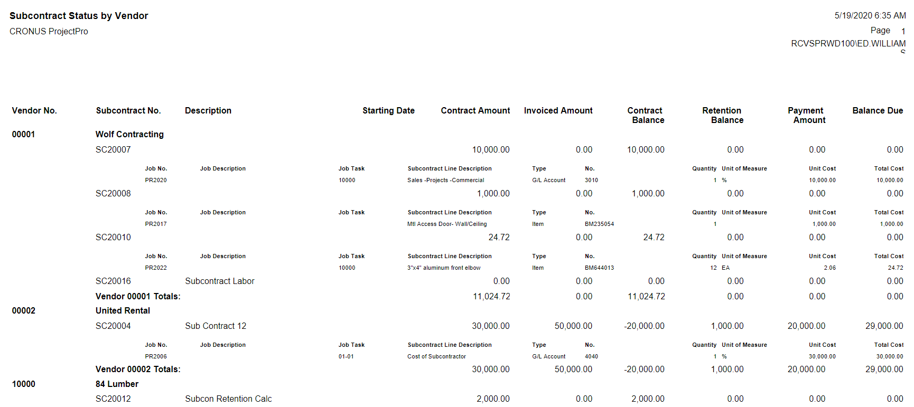Click the Subcontract Status by Vendor title

79,16
